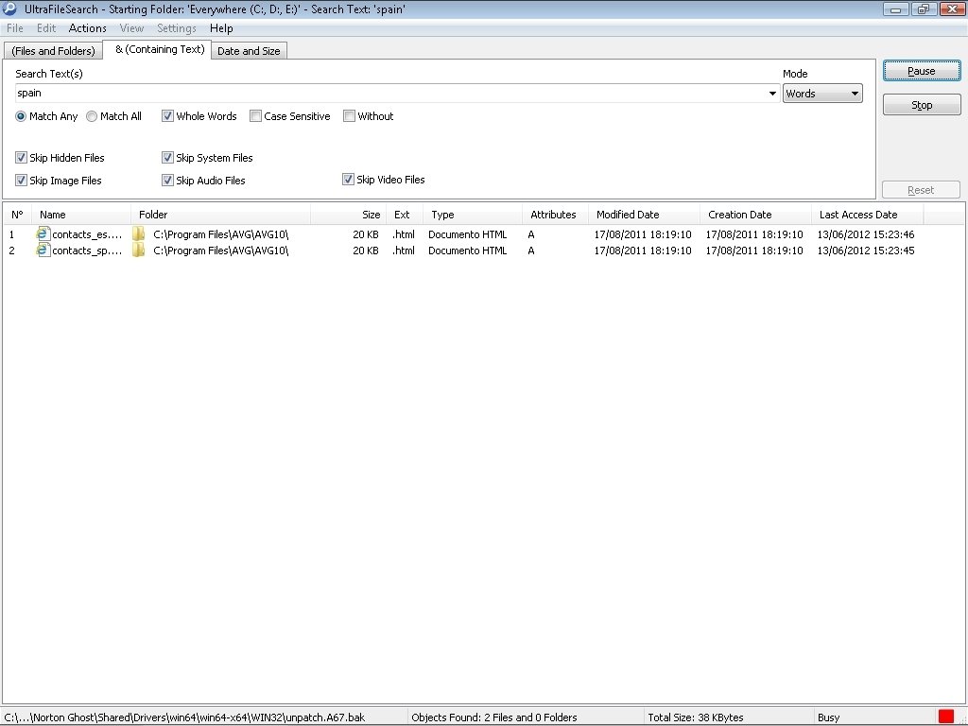Open the Search Text history dropdown arrow
This screenshot has height=726, width=968.
772,94
